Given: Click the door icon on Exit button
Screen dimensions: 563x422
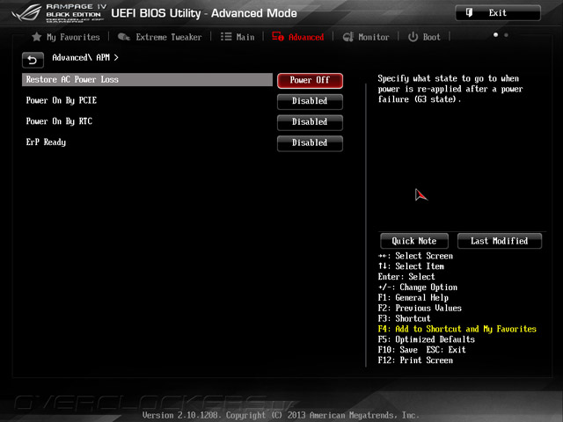Looking at the screenshot, I should pyautogui.click(x=469, y=13).
